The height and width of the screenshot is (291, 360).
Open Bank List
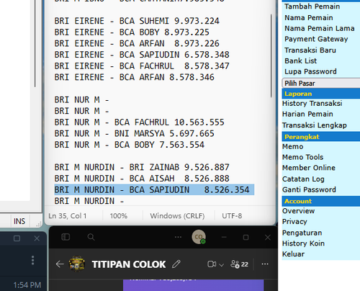click(300, 61)
